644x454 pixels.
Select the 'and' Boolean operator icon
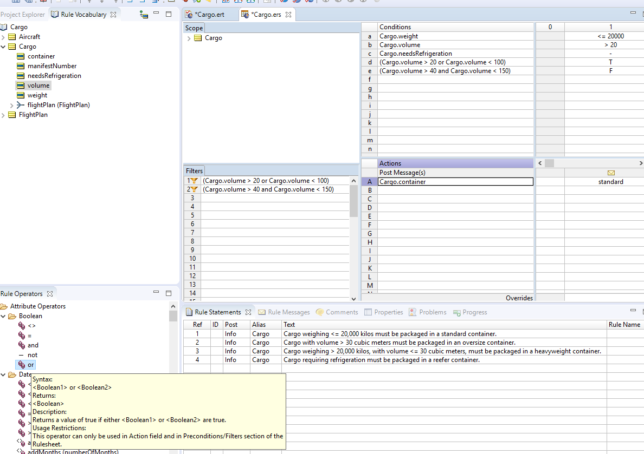(22, 345)
